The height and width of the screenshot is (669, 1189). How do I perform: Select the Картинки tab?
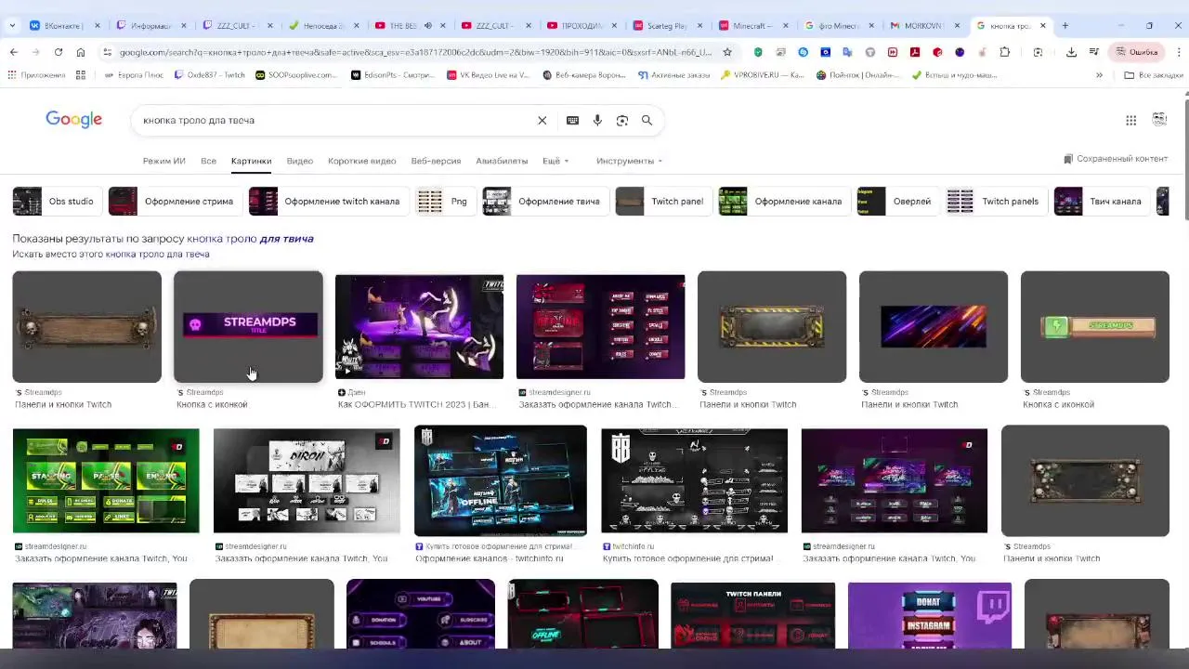[x=251, y=161]
